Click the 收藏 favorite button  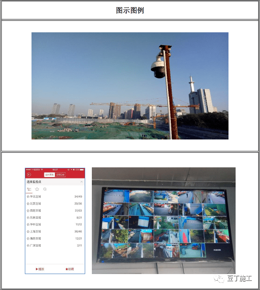70,269
